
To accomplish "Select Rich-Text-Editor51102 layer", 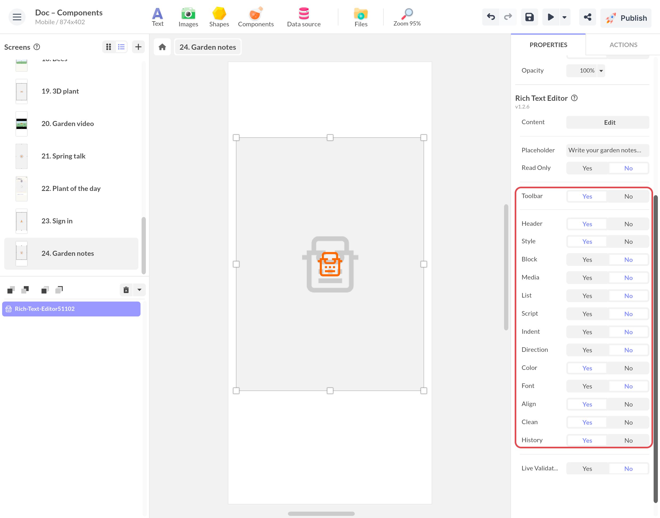I will coord(71,309).
